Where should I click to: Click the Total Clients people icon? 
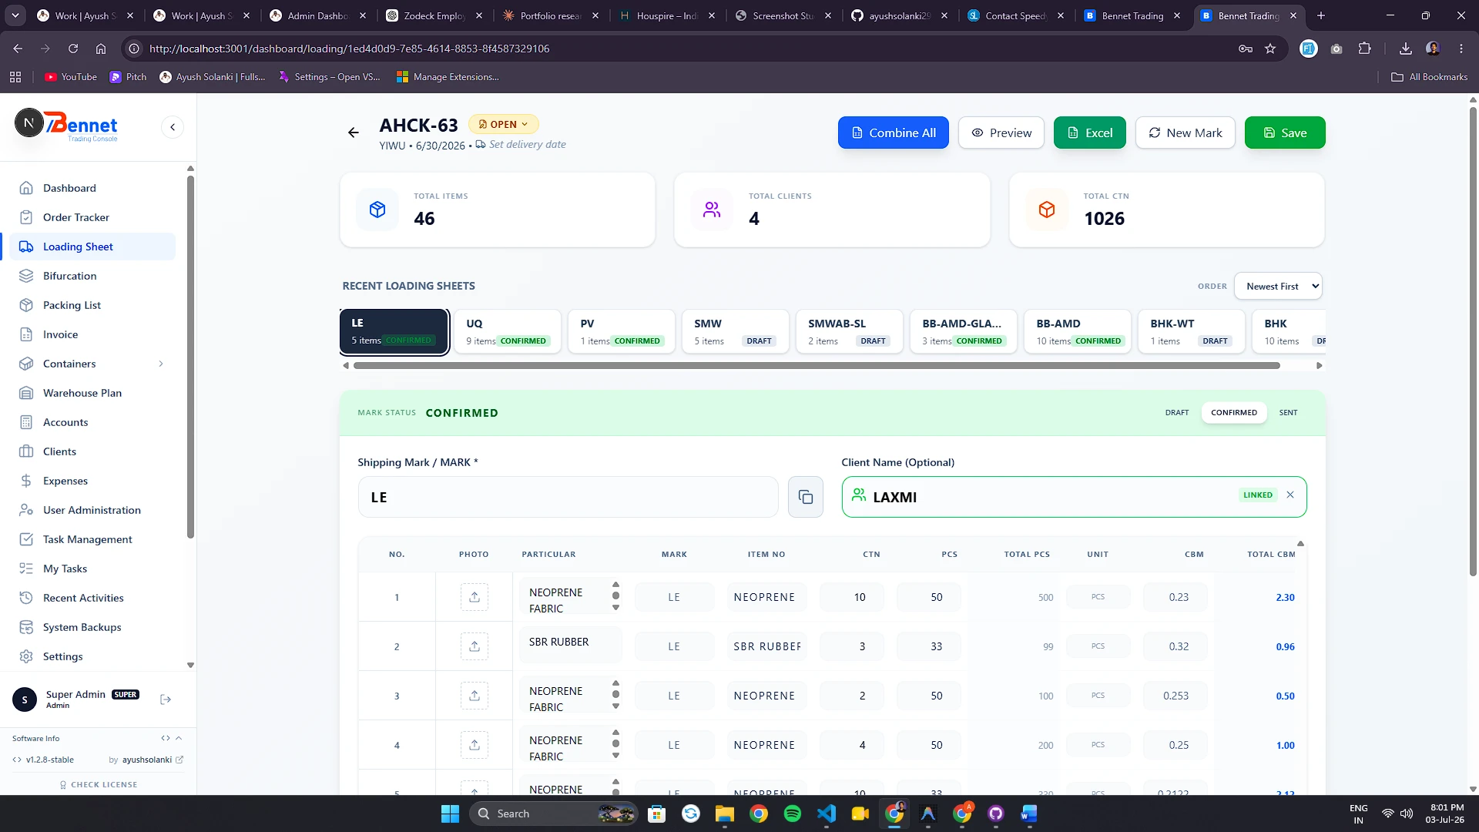coord(712,210)
